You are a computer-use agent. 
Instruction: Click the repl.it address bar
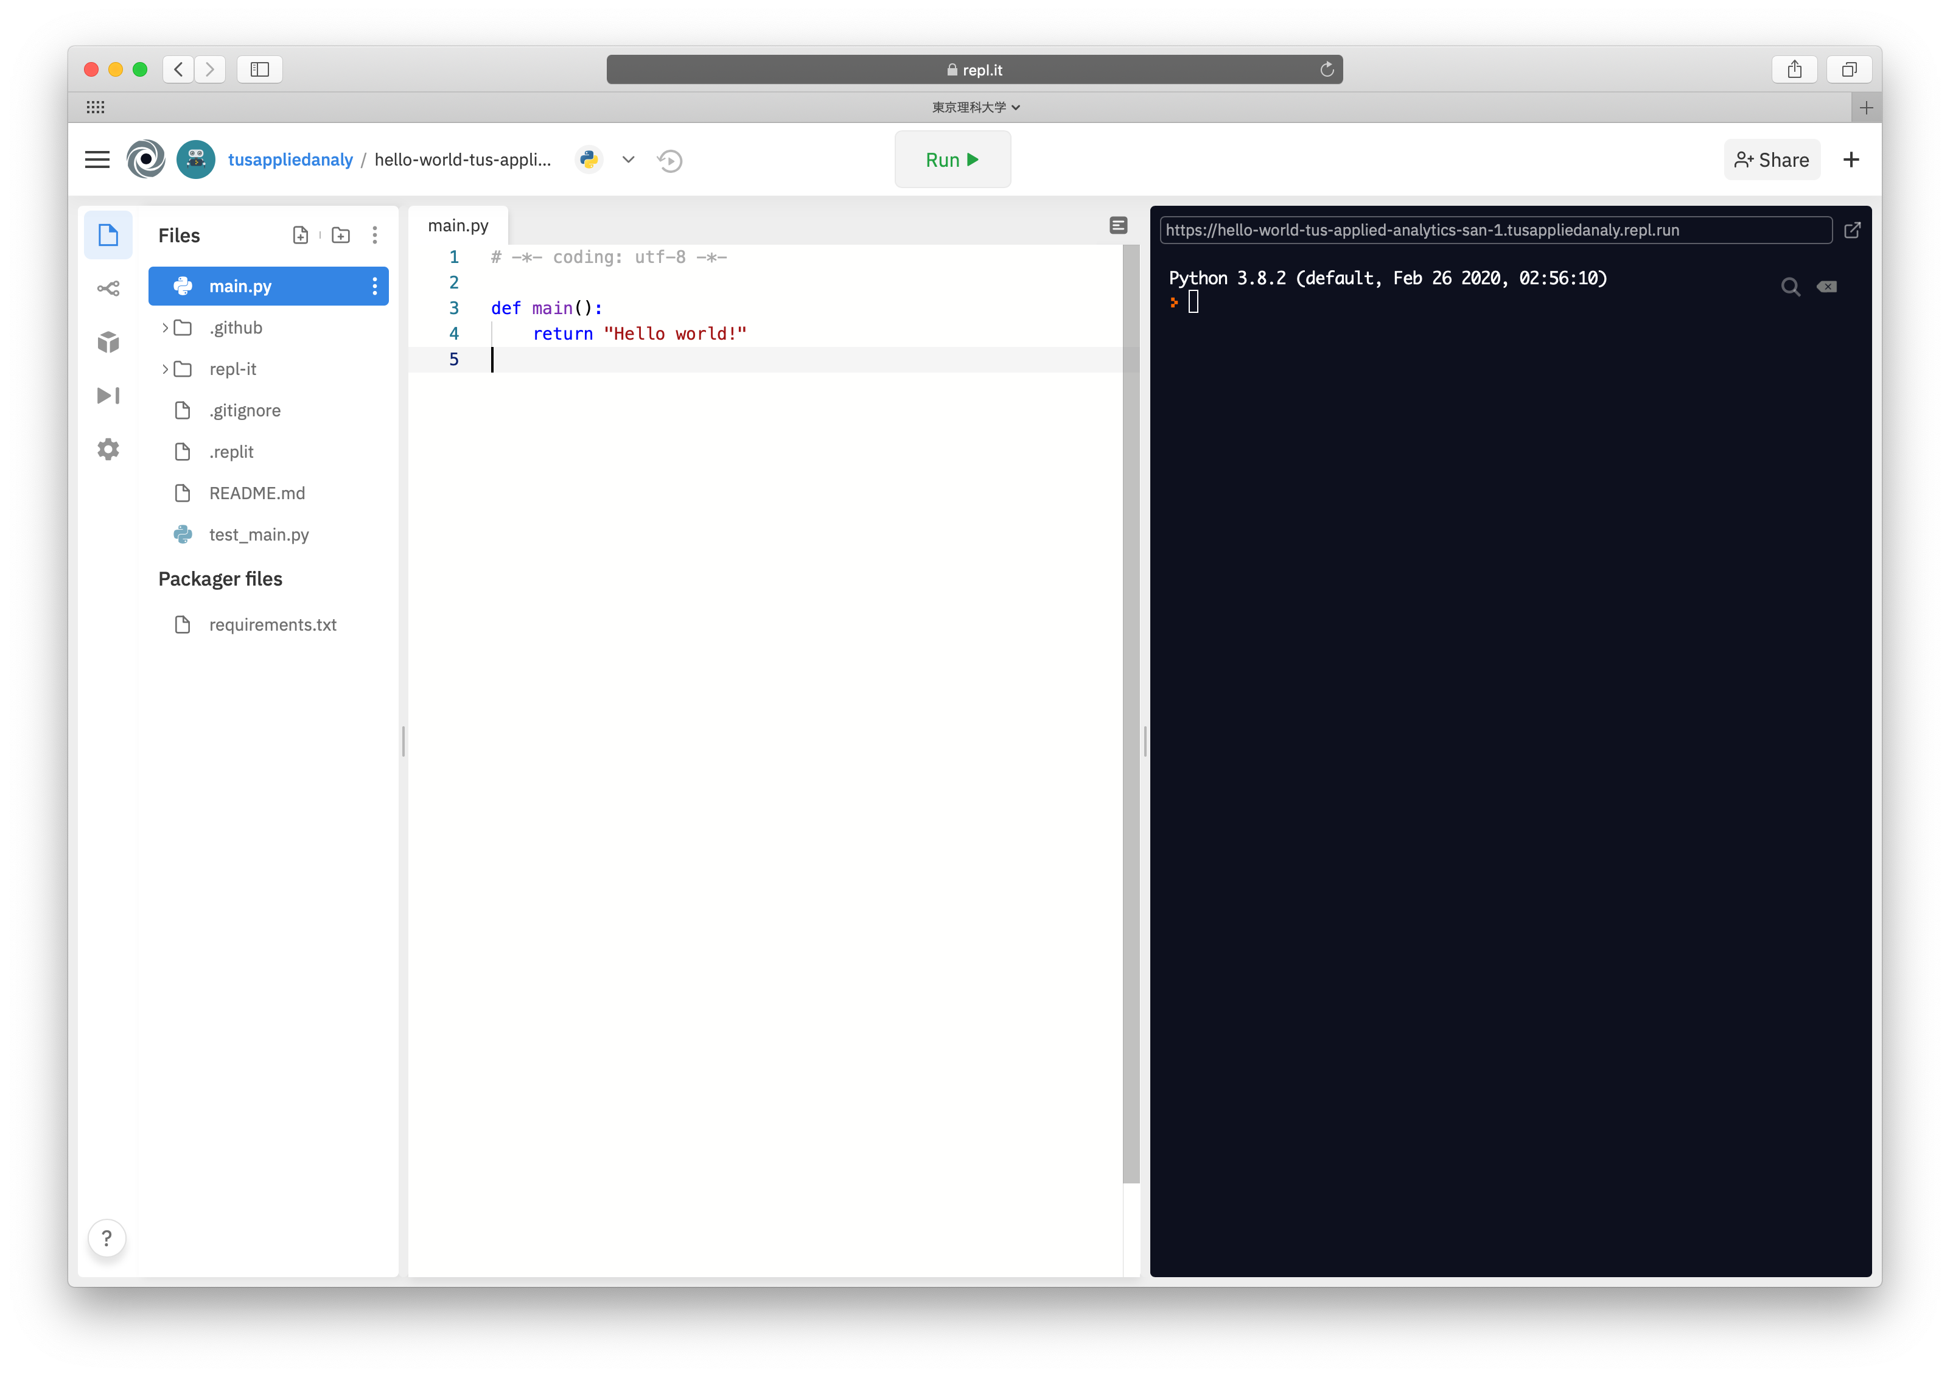coord(974,69)
